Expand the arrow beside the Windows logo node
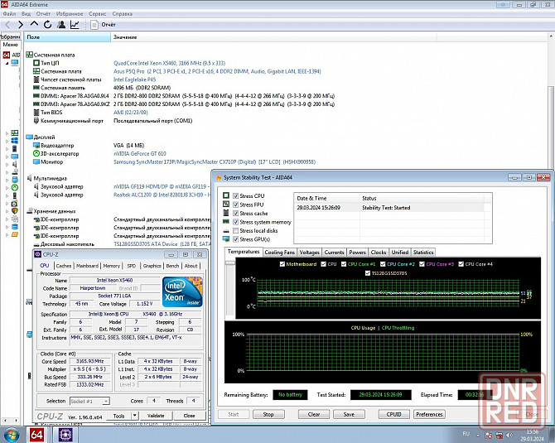Screen dimensions: 555x443 (7, 141)
